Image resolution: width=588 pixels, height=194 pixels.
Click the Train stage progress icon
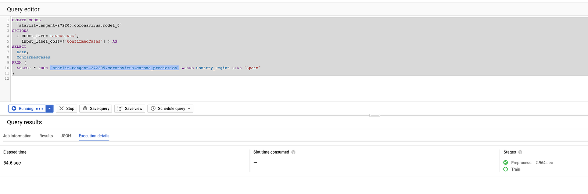click(x=506, y=169)
